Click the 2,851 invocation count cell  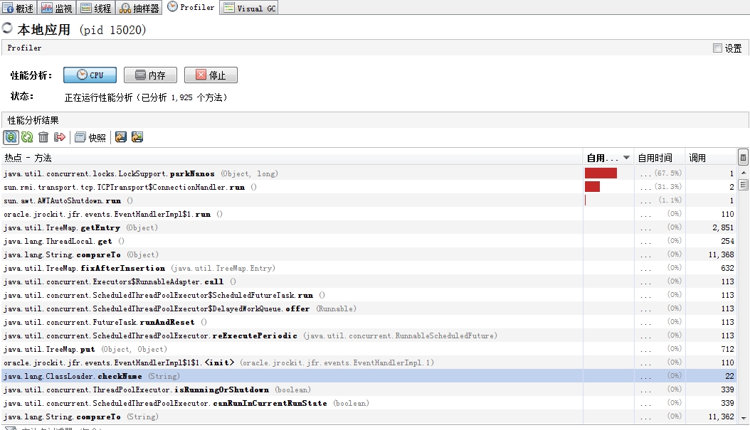point(723,227)
